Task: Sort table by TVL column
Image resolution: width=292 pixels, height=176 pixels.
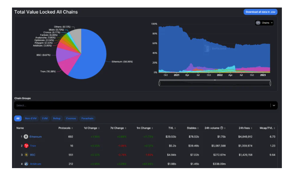Action: pyautogui.click(x=172, y=128)
